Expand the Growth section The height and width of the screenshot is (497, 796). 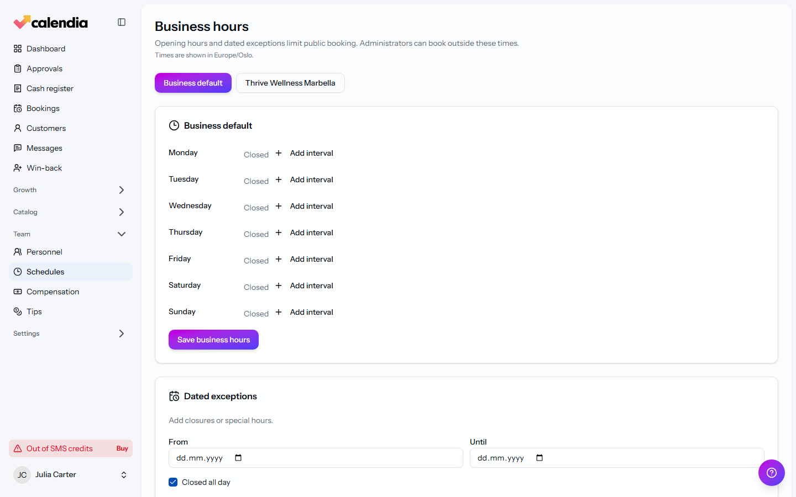pos(71,190)
